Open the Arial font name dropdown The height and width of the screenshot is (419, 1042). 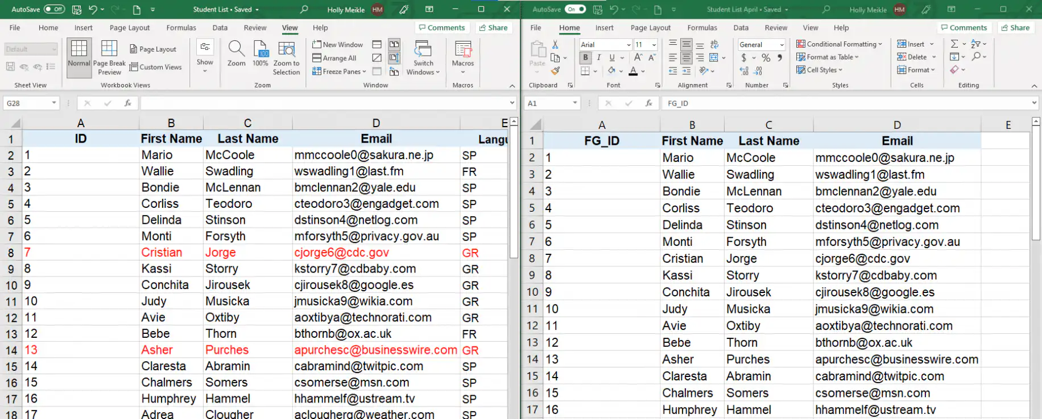click(x=629, y=45)
